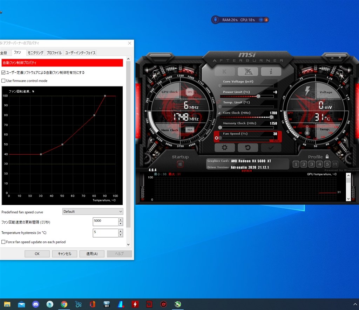Screen dimensions: 359x310
Task: Open the ユーザーインターフェイス tab
Action: point(80,53)
